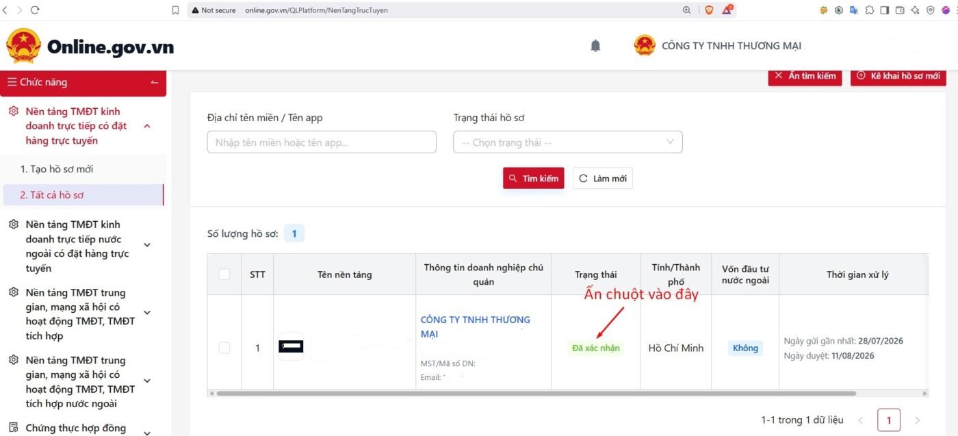Go to page 1 in the pagination
The width and height of the screenshot is (958, 436).
click(x=888, y=420)
